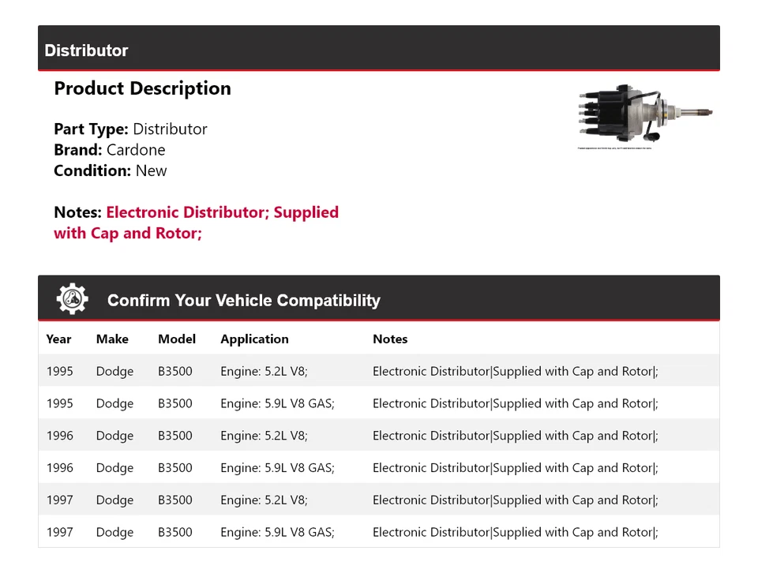The image size is (758, 573).
Task: Click the Make column header
Action: pos(112,339)
